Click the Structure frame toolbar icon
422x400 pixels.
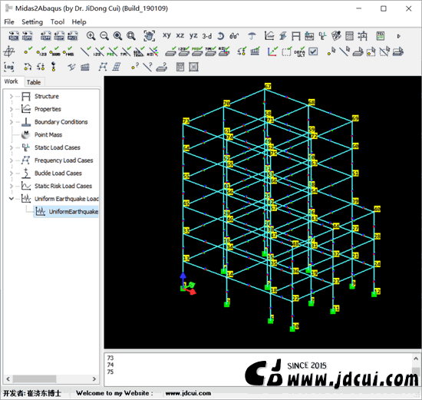pyautogui.click(x=295, y=36)
